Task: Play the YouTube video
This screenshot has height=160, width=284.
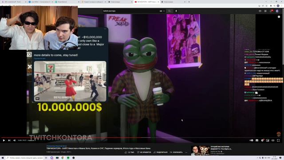Action: pyautogui.click(x=4, y=140)
